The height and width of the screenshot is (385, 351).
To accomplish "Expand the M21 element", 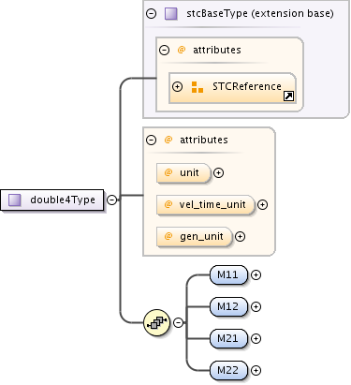I will point(256,338).
